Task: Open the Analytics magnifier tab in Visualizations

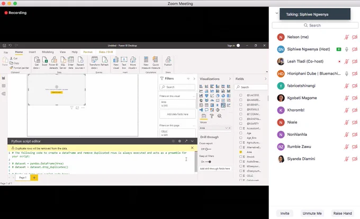Action: click(220, 116)
